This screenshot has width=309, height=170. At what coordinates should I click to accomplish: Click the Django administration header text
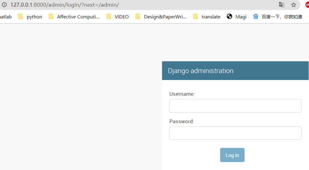[x=201, y=71]
